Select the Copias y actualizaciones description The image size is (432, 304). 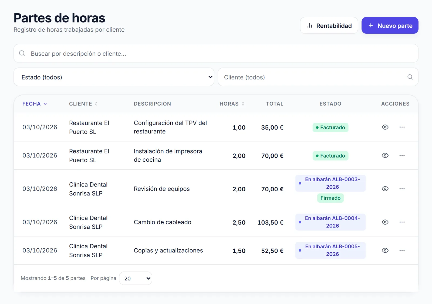click(168, 250)
